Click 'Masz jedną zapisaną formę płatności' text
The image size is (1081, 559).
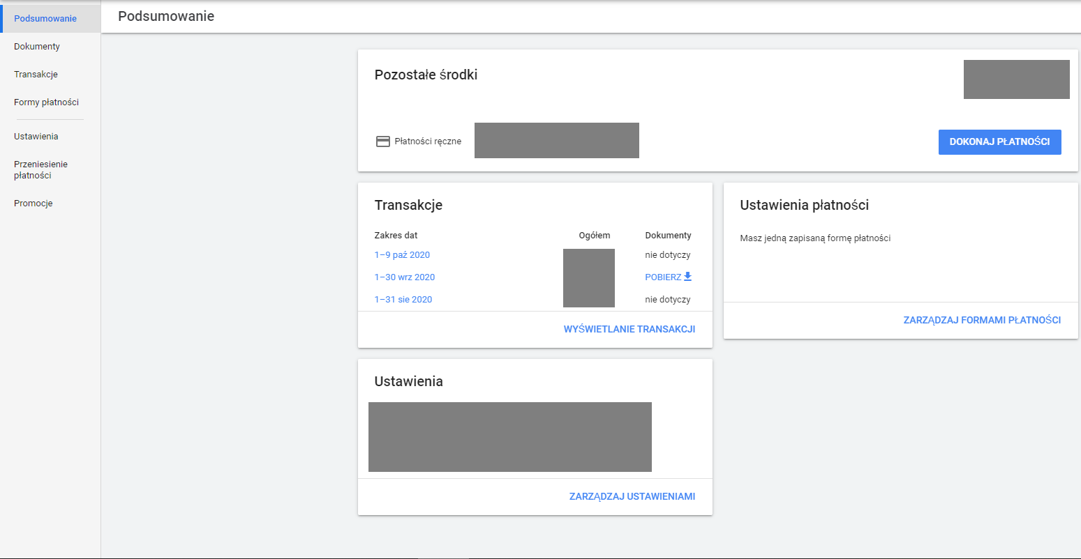815,238
